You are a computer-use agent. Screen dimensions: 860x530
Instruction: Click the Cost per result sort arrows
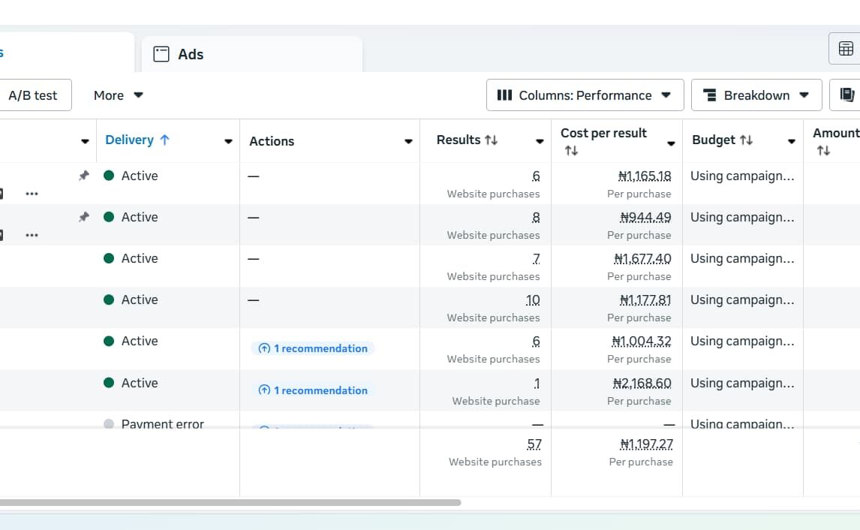572,150
